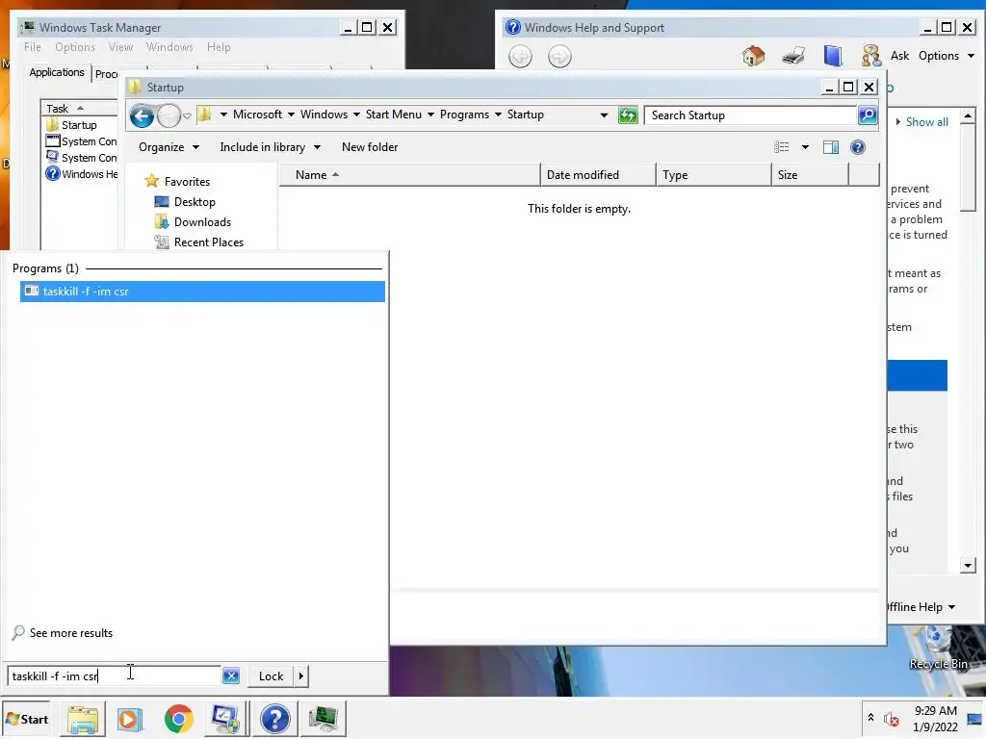The image size is (986, 739).
Task: Click the forward arrow in Startup explorer
Action: [x=169, y=115]
